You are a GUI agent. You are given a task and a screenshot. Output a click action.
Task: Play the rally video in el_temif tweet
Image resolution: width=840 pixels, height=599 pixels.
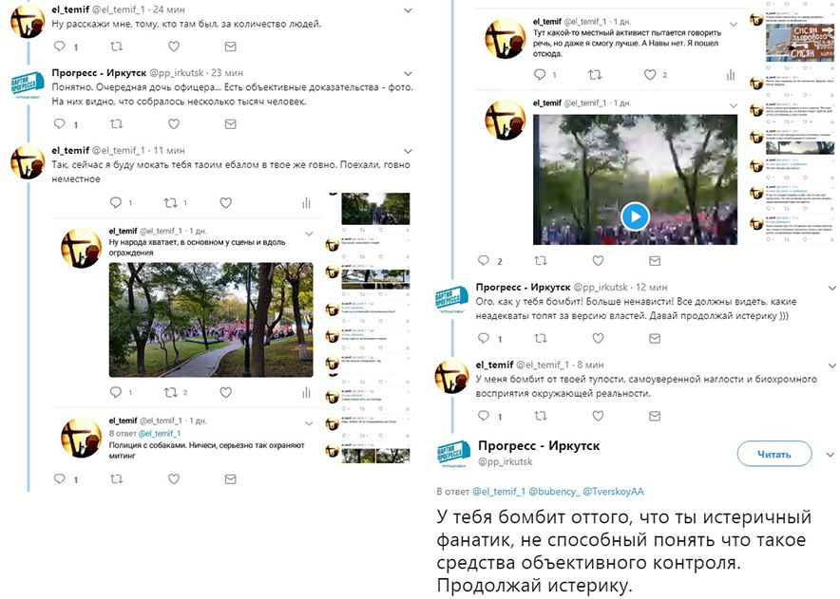click(x=636, y=216)
